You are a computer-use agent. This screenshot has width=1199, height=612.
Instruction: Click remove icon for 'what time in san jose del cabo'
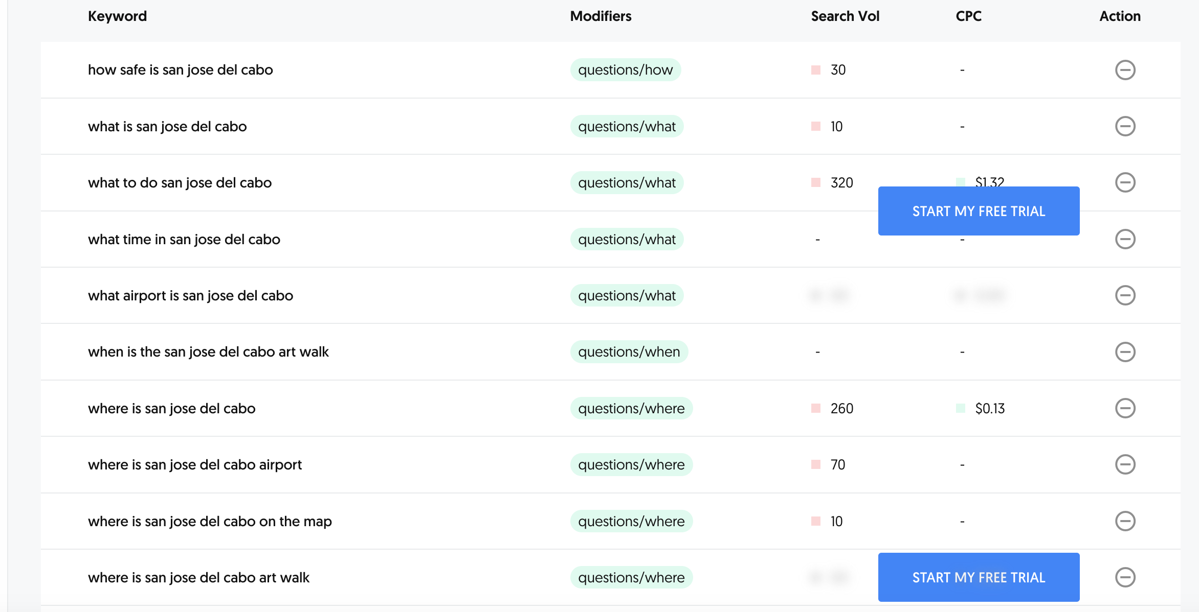pos(1125,239)
